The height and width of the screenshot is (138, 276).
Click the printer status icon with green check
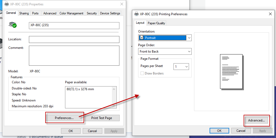[x=13, y=25]
